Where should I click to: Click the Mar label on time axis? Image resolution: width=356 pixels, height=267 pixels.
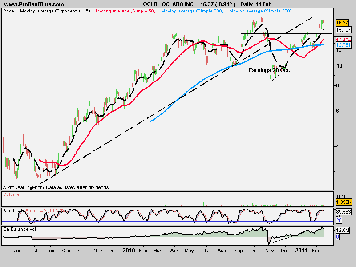[157, 251]
